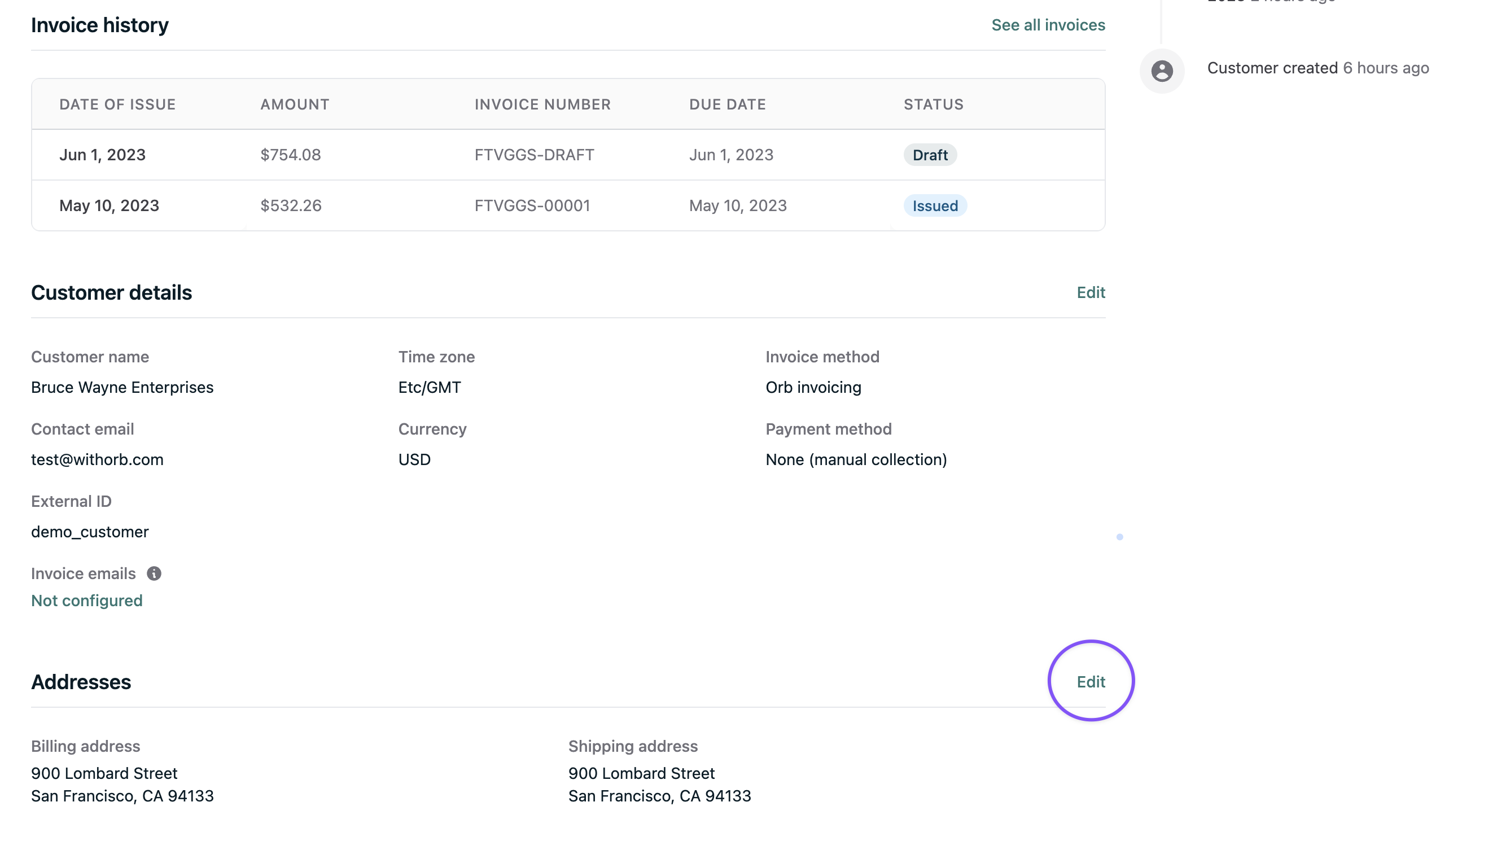Select customer name Bruce Wayne Enterprises
Viewport: 1510px width, 850px height.
(x=122, y=388)
